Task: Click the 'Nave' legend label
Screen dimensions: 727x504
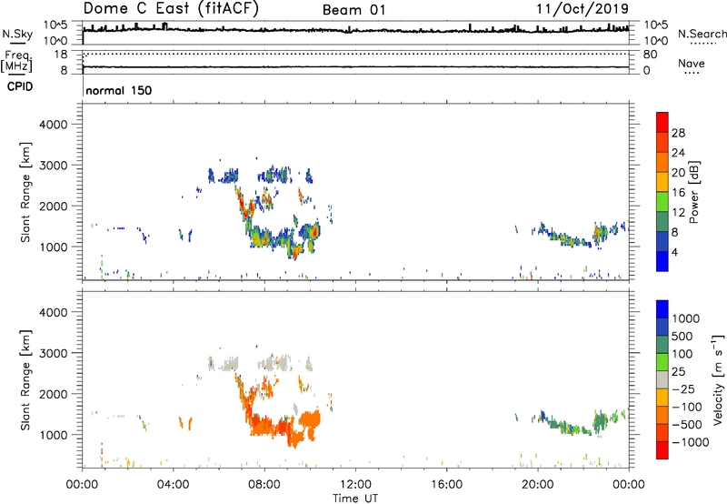Action: [692, 63]
